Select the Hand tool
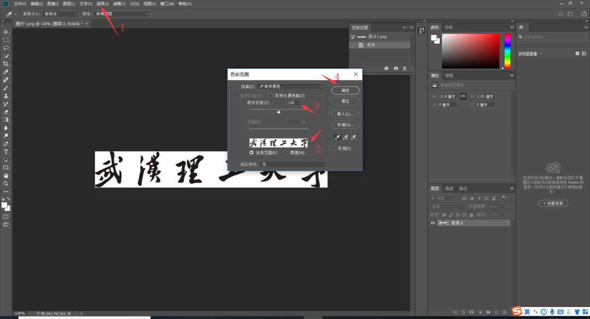Viewport: 590px width, 319px height. click(x=5, y=176)
